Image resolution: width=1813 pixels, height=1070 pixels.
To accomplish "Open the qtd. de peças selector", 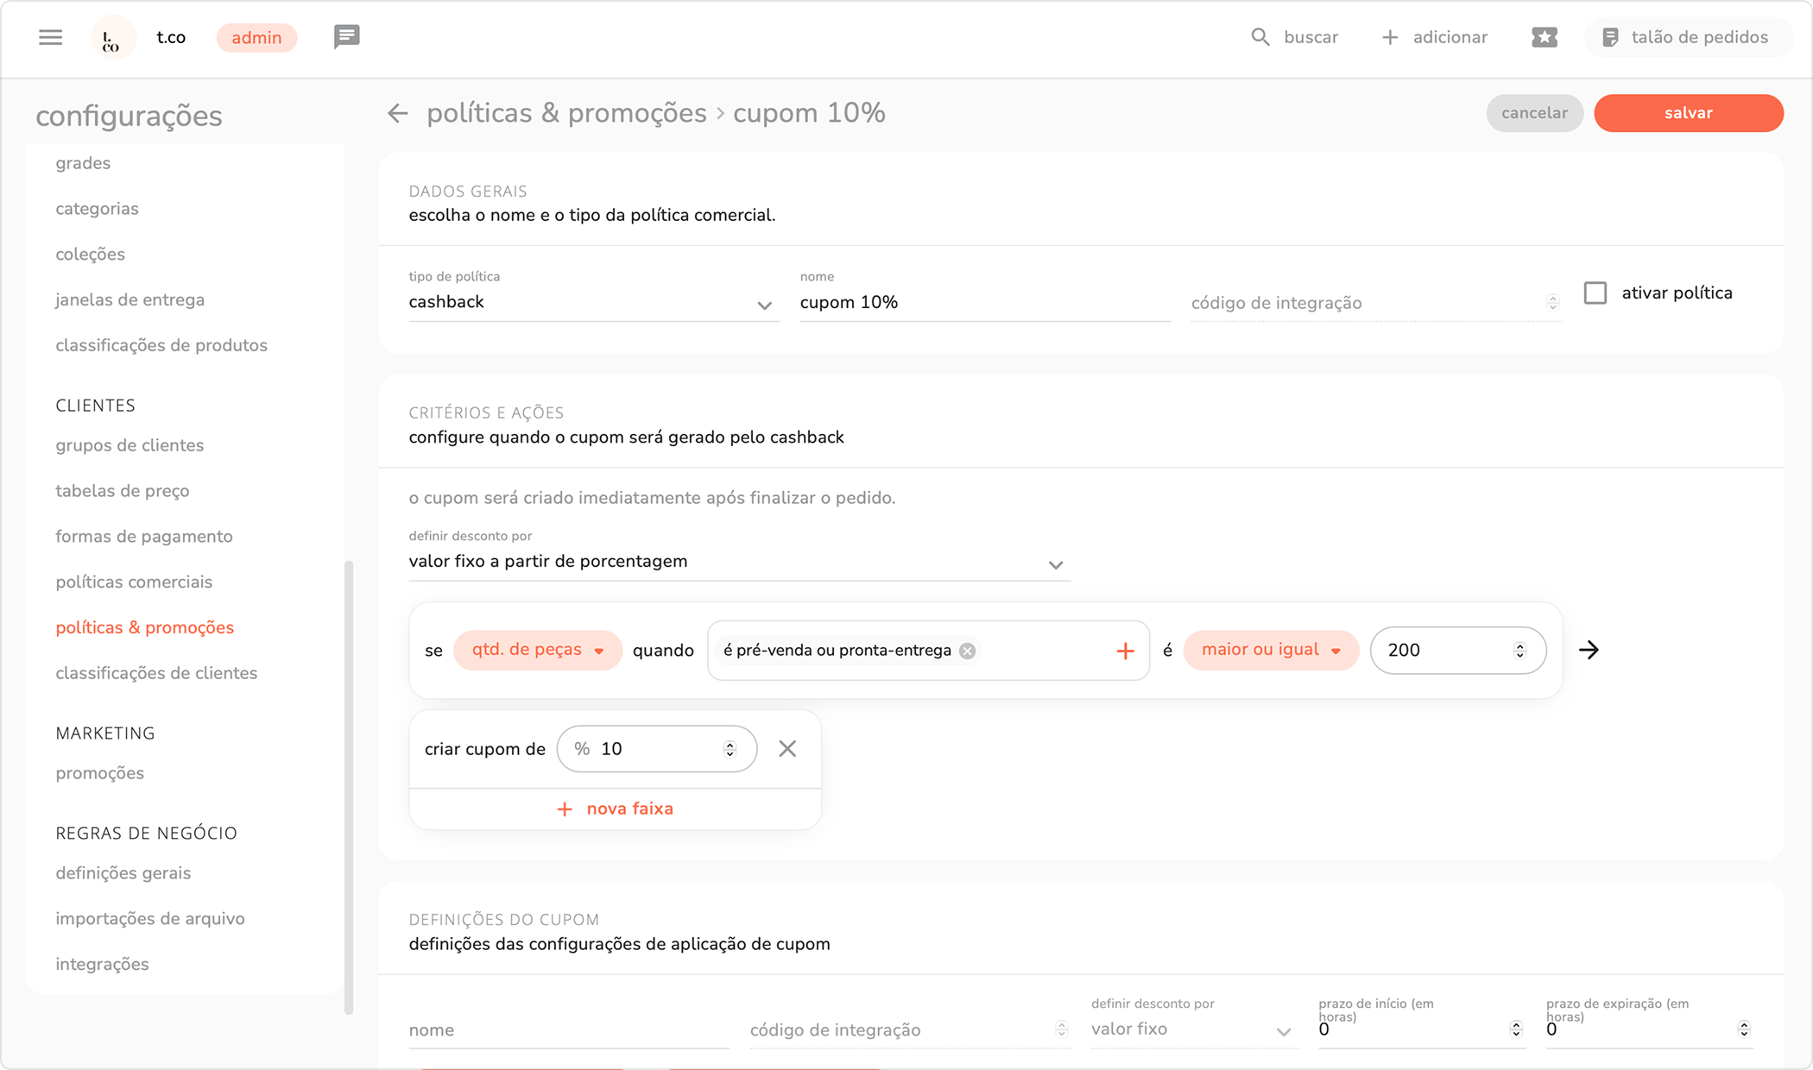I will pyautogui.click(x=537, y=650).
